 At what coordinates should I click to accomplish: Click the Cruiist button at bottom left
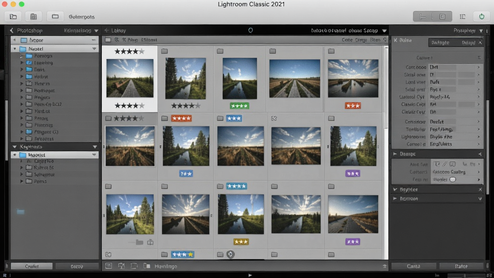coord(32,266)
